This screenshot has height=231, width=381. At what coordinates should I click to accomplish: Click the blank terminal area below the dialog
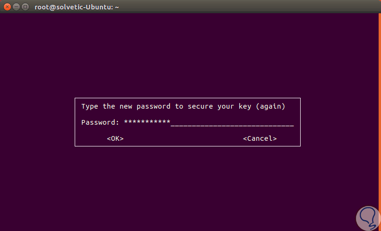click(x=189, y=189)
